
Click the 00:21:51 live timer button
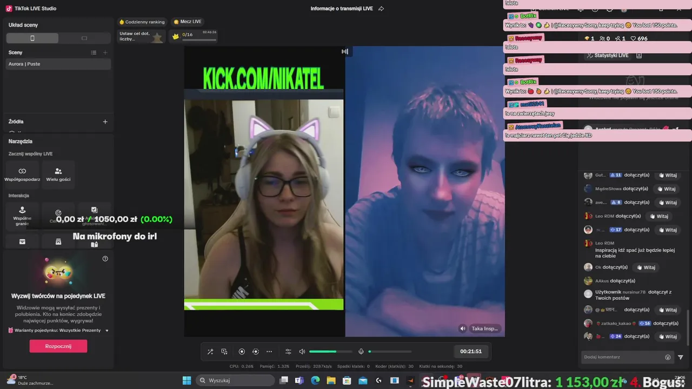[471, 351]
